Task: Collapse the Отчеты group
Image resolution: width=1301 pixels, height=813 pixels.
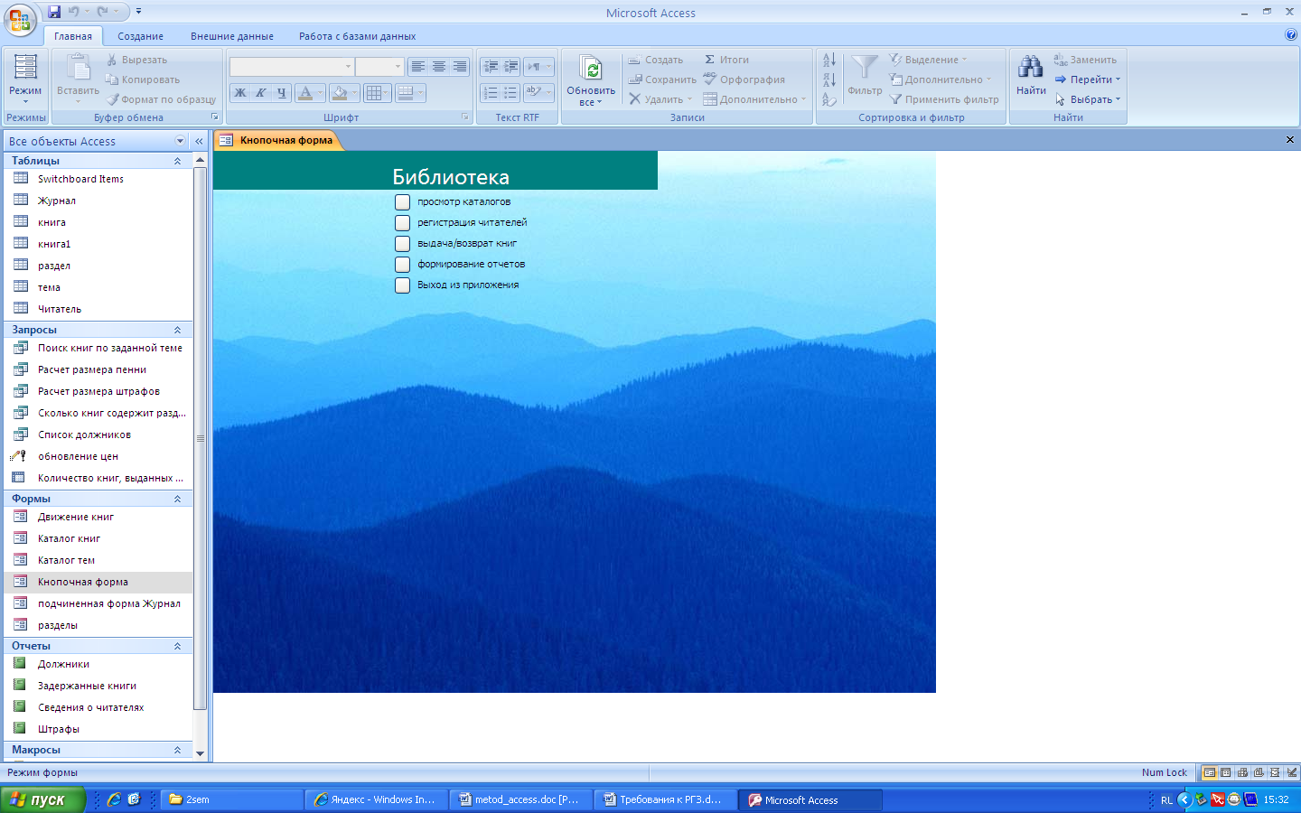Action: coord(177,646)
